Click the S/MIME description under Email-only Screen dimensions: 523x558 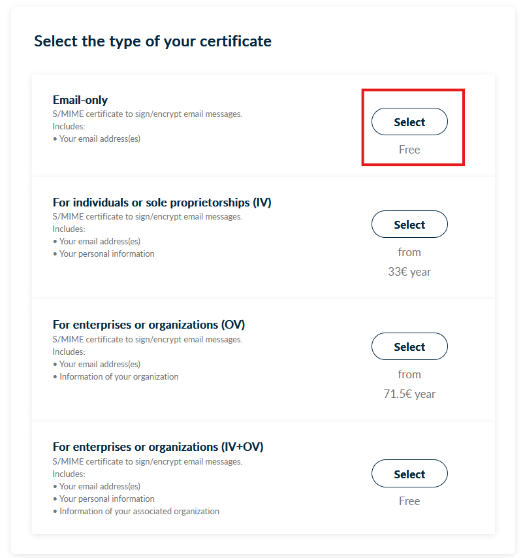[x=148, y=114]
